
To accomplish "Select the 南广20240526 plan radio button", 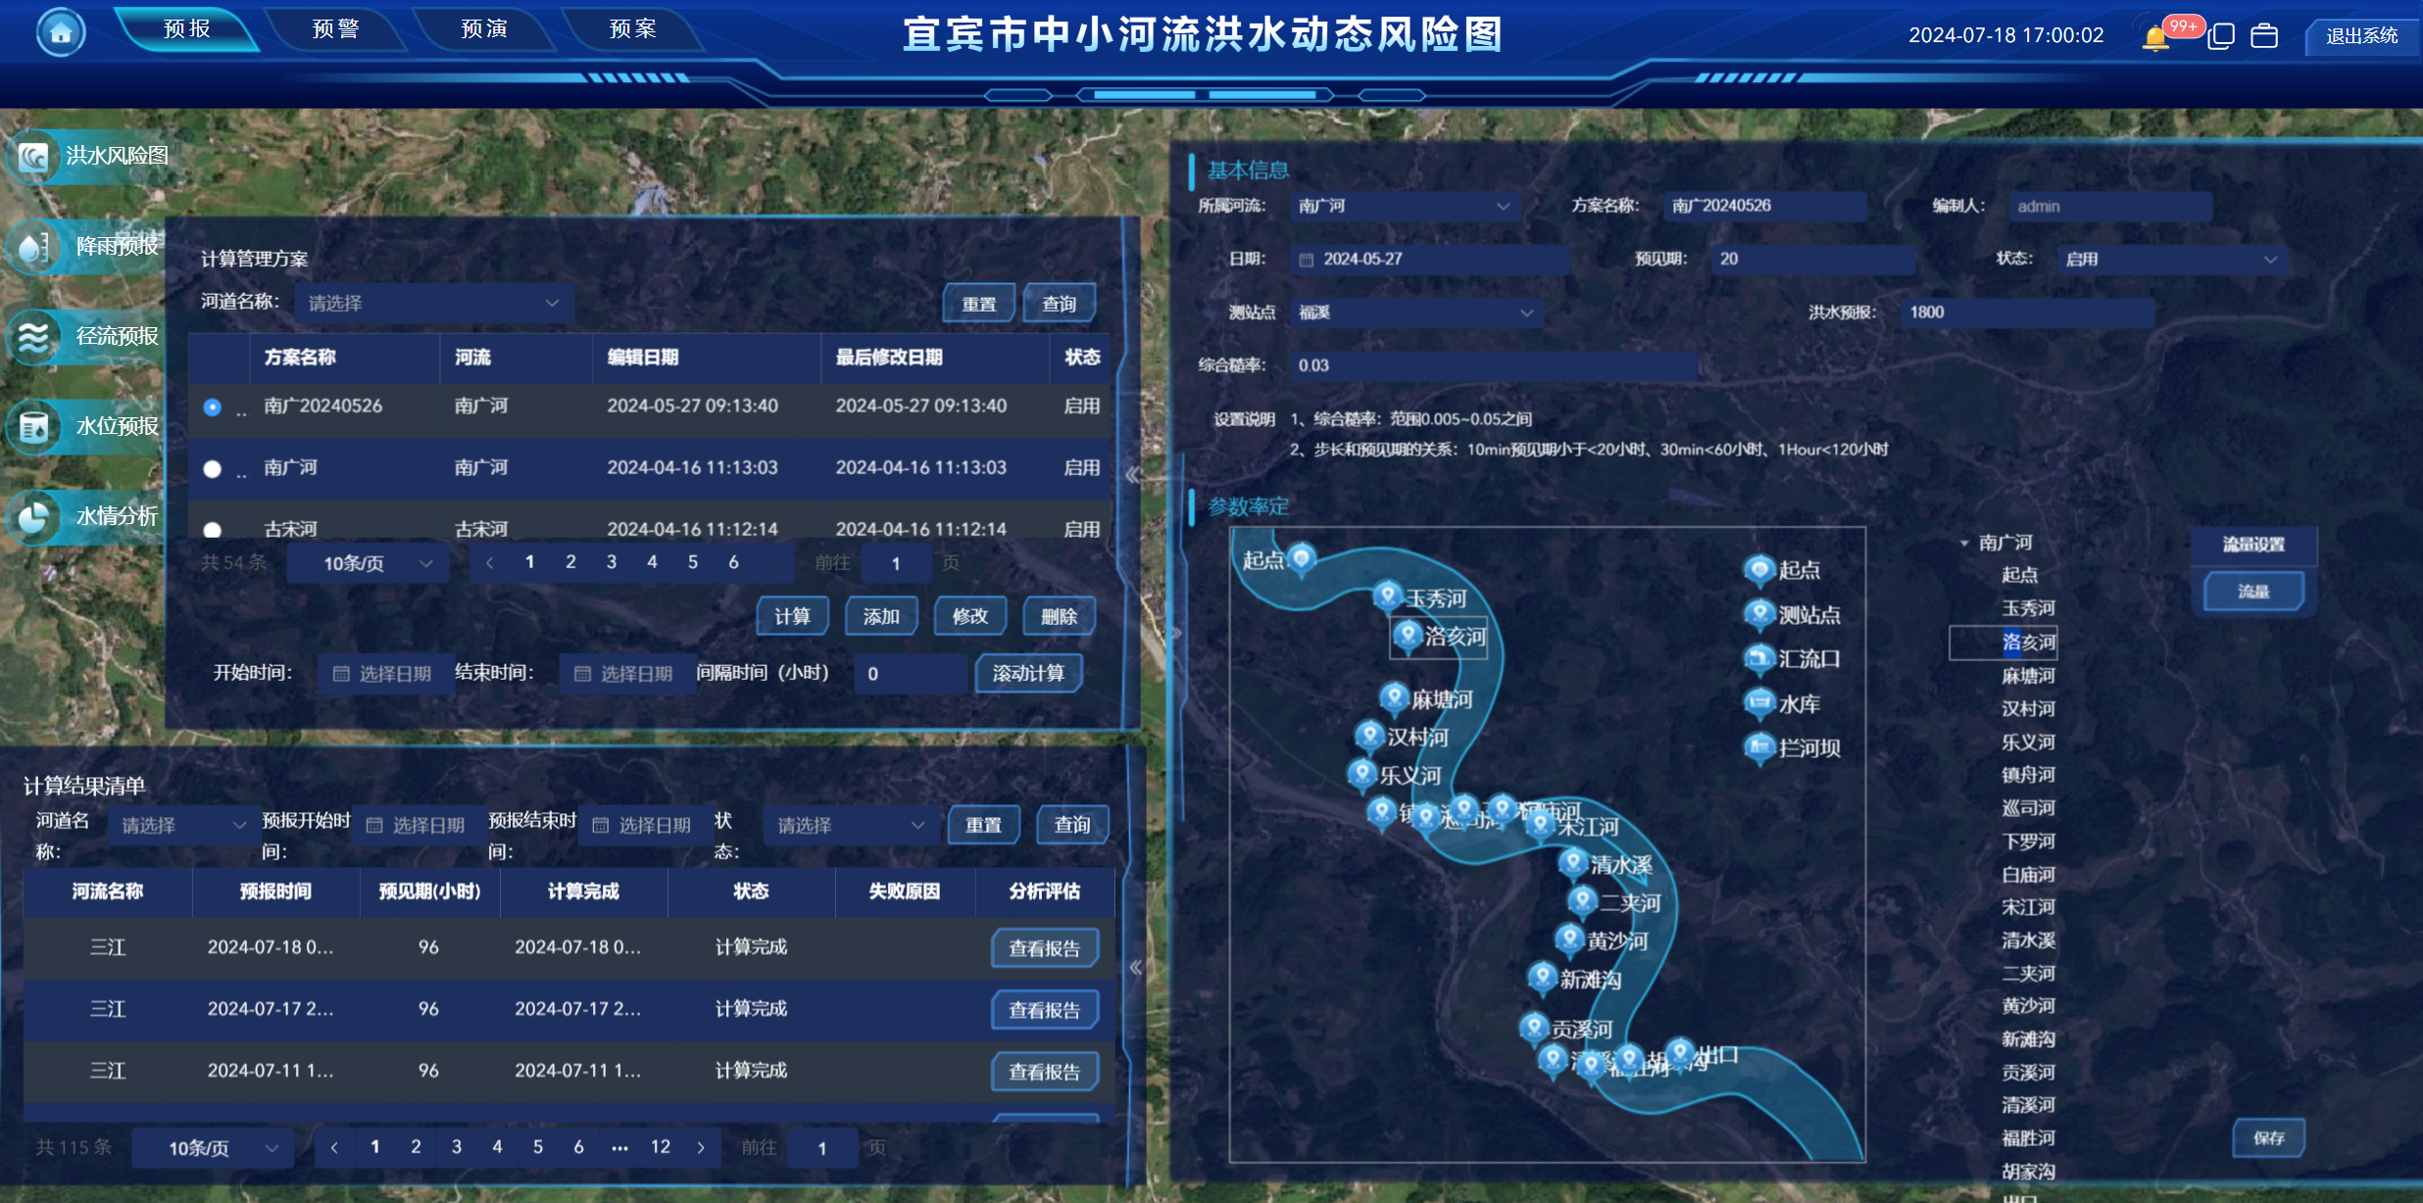I will pos(212,407).
